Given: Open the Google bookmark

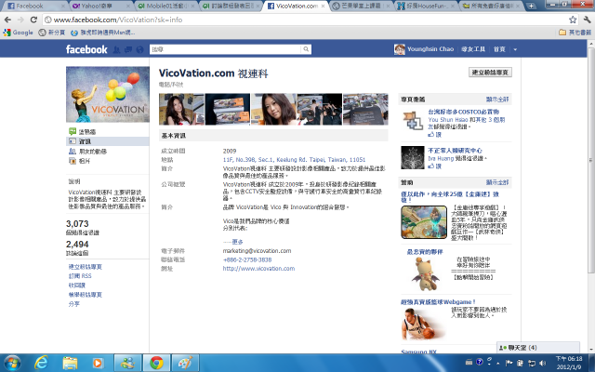Looking at the screenshot, I should pyautogui.click(x=18, y=33).
